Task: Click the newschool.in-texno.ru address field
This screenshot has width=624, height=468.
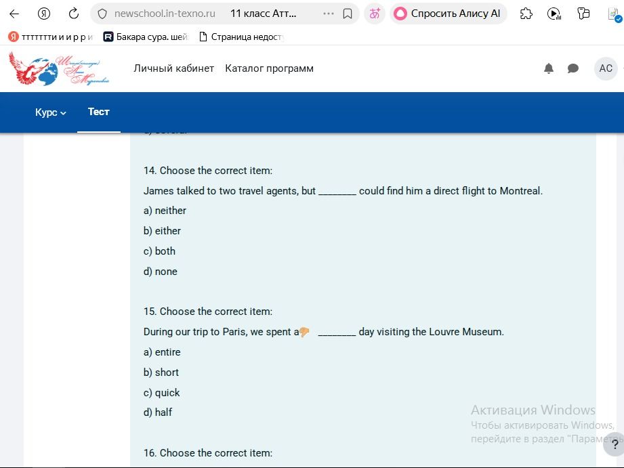Action: point(165,14)
